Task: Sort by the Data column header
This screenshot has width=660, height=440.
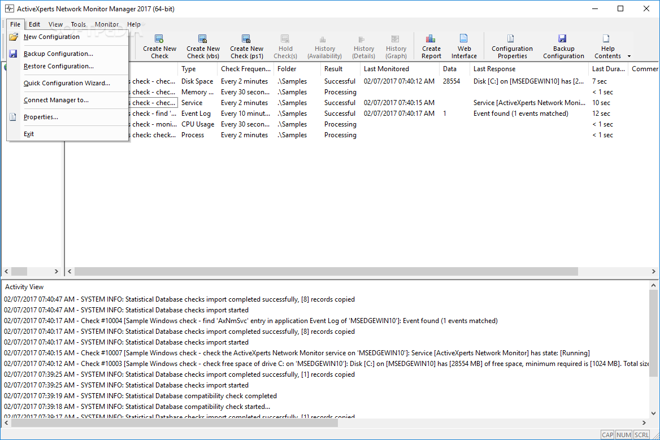Action: (454, 69)
